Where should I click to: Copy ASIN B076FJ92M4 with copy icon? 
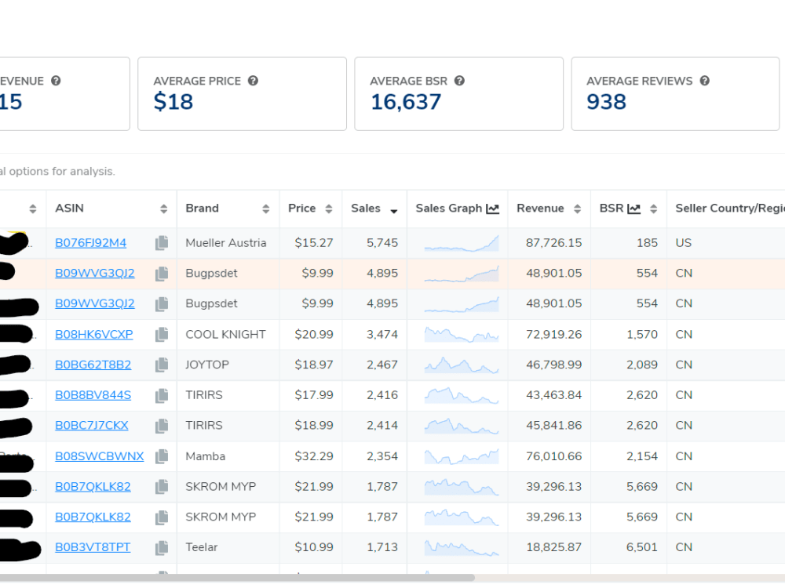(x=162, y=243)
